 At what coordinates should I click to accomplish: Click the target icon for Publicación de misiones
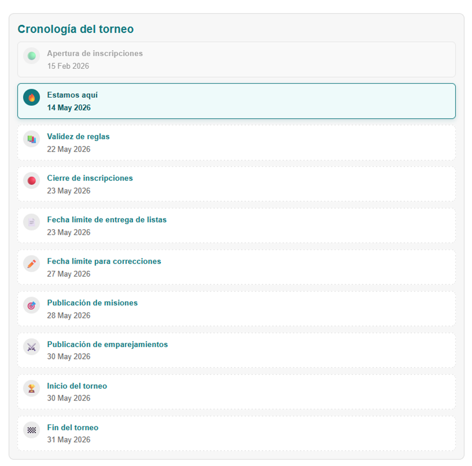[x=31, y=306]
